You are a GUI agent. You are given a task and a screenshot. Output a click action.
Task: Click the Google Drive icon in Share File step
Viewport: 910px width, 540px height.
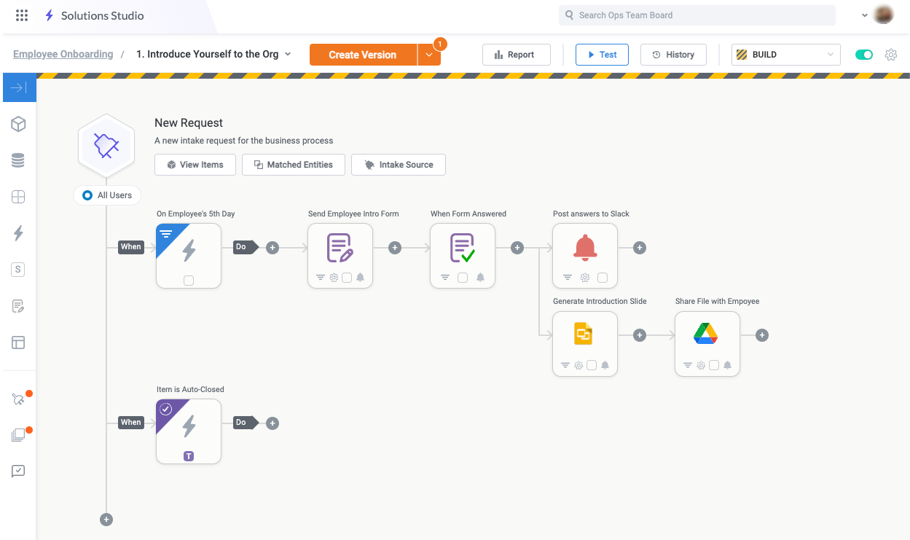[707, 333]
